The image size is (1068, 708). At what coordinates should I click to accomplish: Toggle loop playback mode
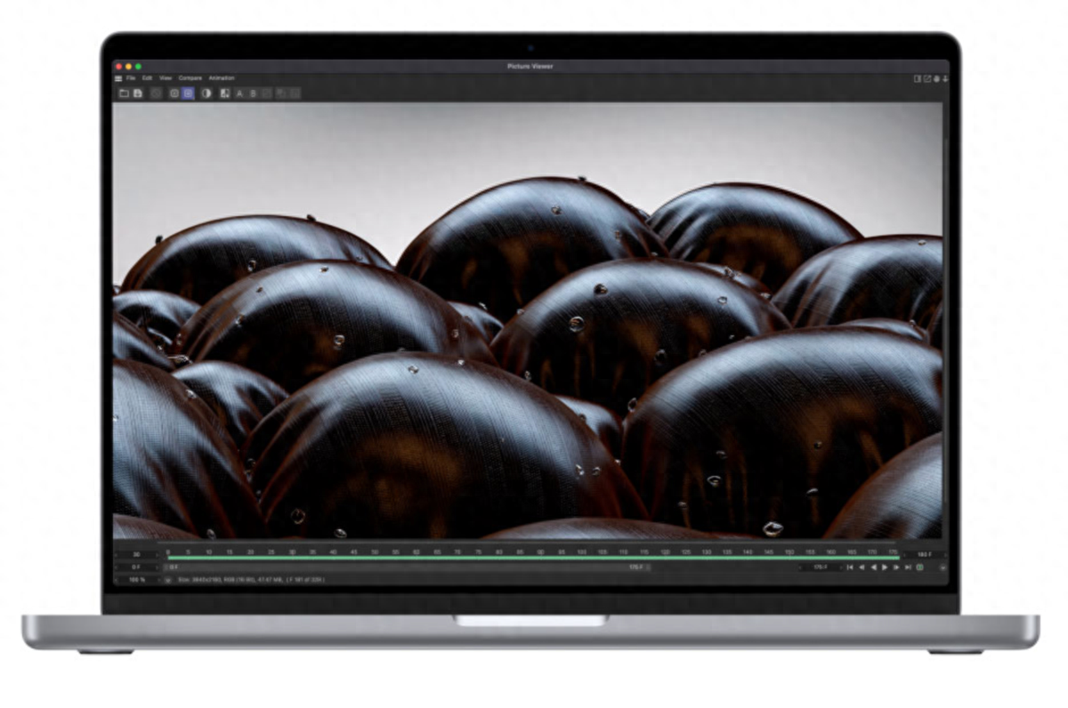920,567
